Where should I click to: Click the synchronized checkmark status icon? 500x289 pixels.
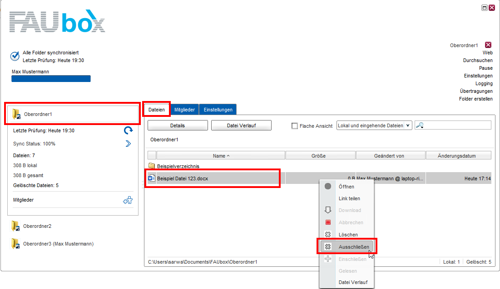[x=15, y=56]
